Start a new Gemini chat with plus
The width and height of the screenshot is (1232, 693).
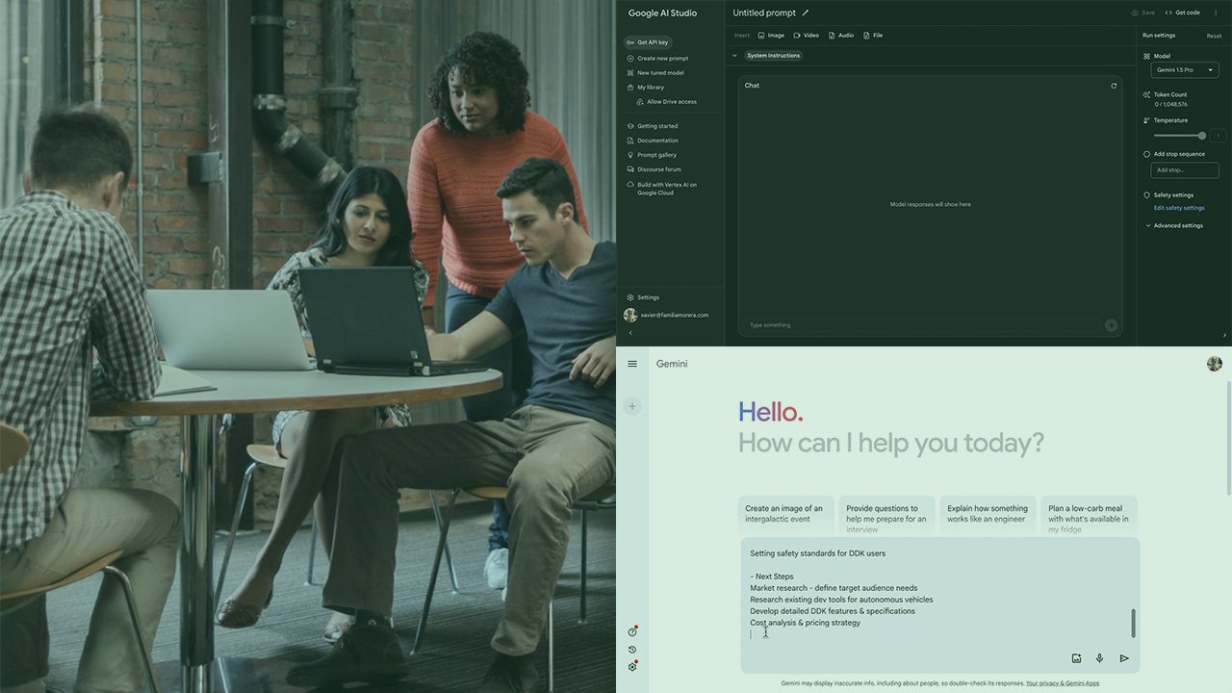tap(632, 406)
